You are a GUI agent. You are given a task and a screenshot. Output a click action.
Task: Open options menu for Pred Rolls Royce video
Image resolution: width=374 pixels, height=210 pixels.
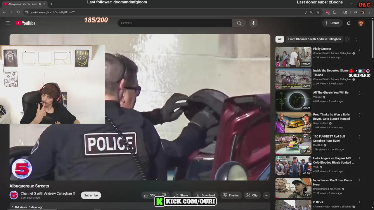pos(360,115)
